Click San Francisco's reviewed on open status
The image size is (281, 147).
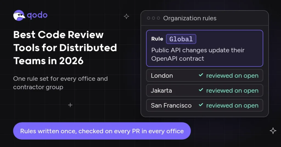232,106
